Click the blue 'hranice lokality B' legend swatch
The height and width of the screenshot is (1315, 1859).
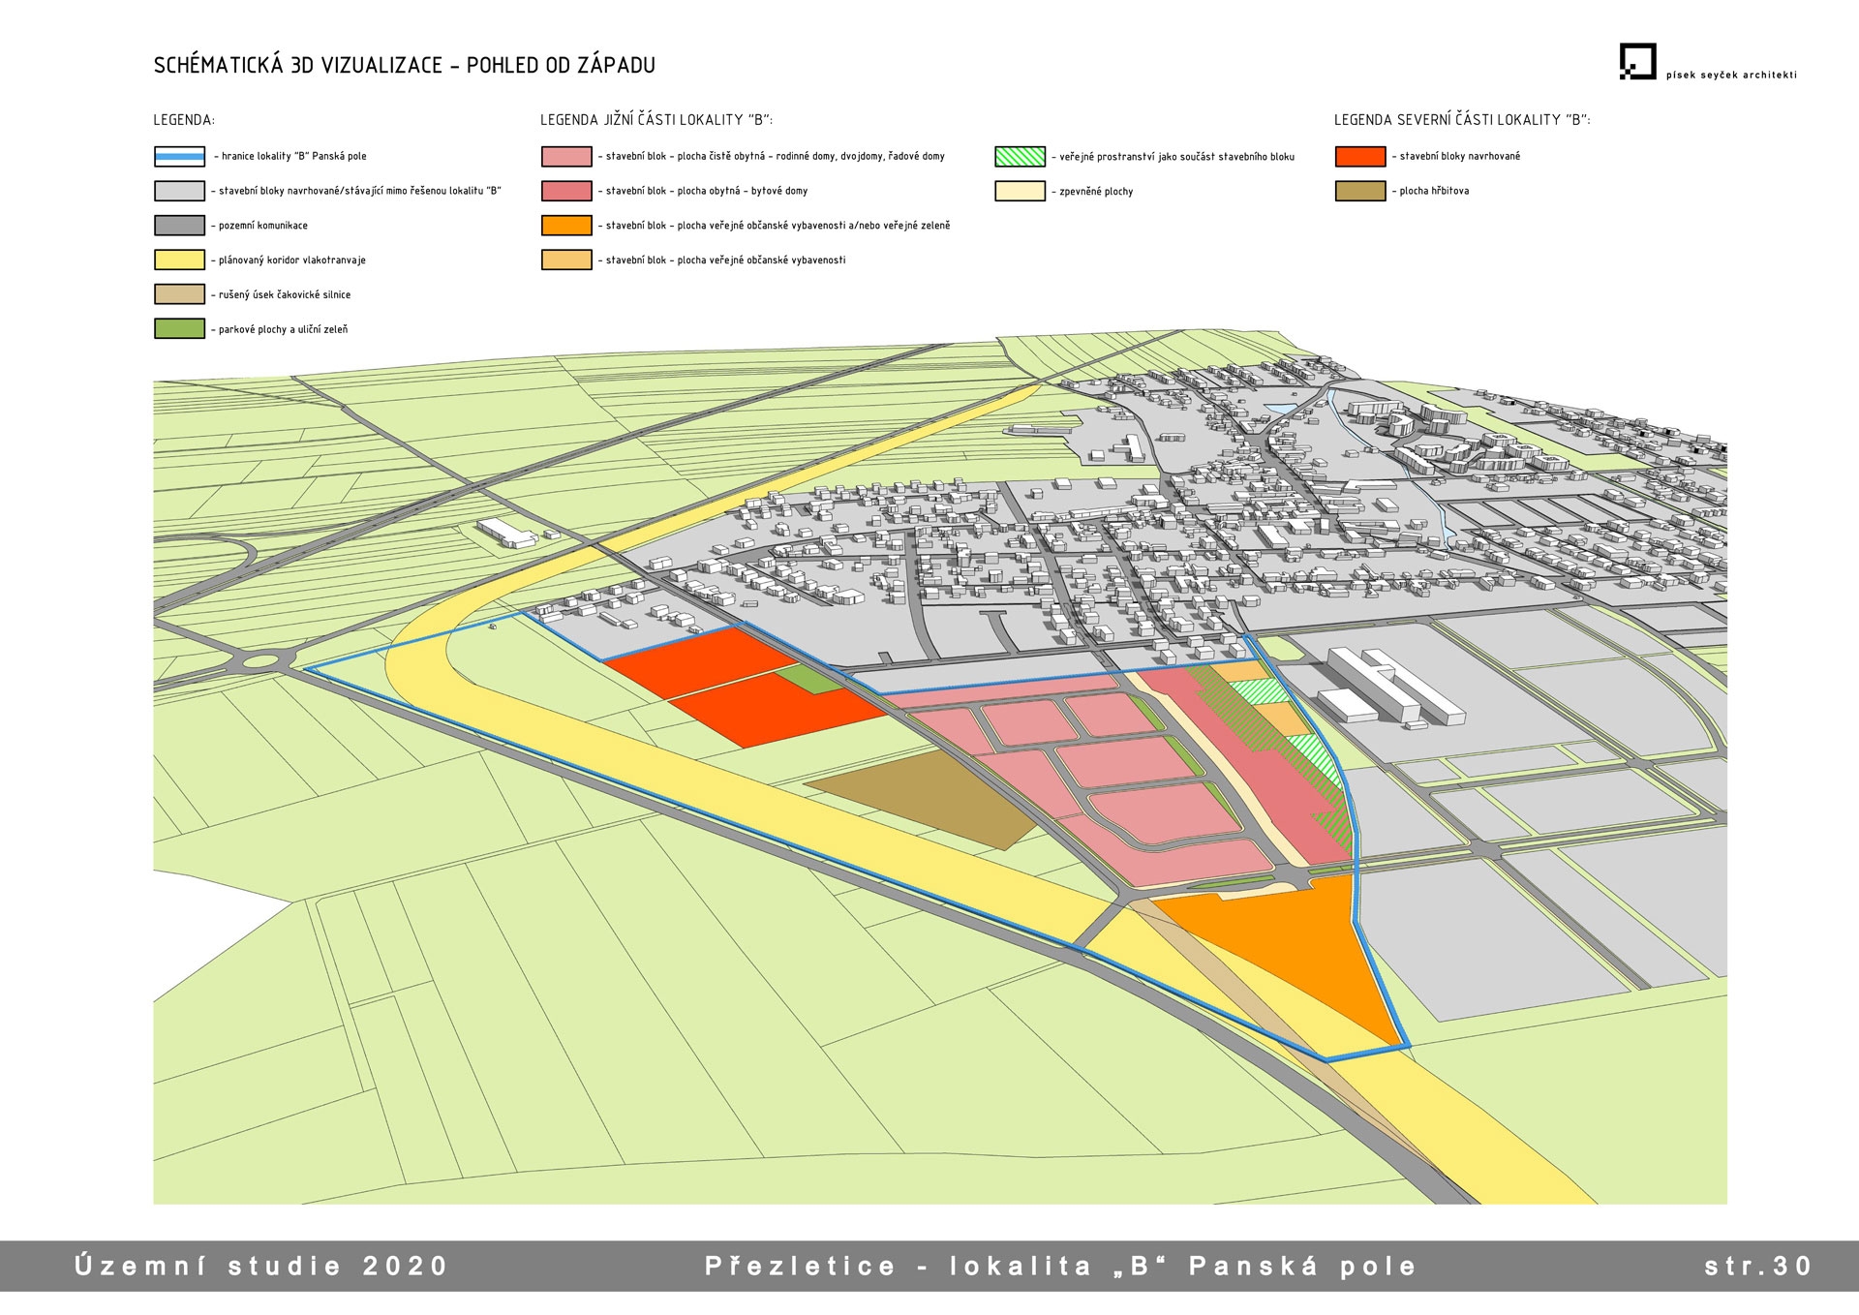tap(179, 157)
